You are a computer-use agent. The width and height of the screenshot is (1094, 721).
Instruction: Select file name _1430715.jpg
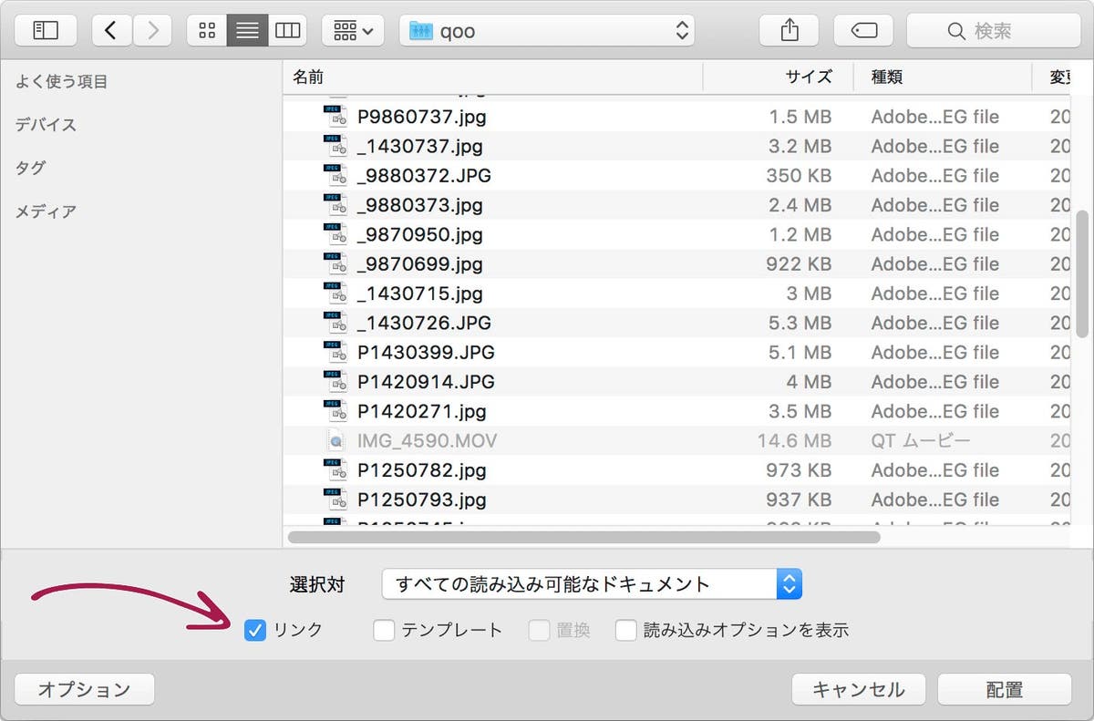pos(419,294)
